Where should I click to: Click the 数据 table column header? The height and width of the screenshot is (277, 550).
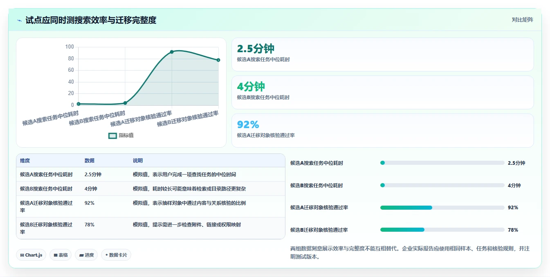90,161
